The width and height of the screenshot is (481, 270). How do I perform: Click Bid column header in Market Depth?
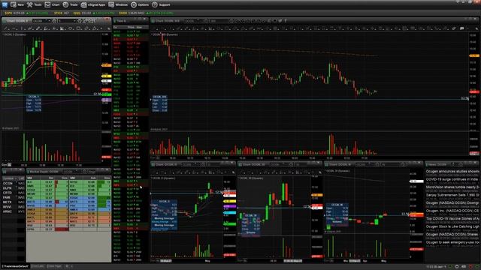[48, 178]
